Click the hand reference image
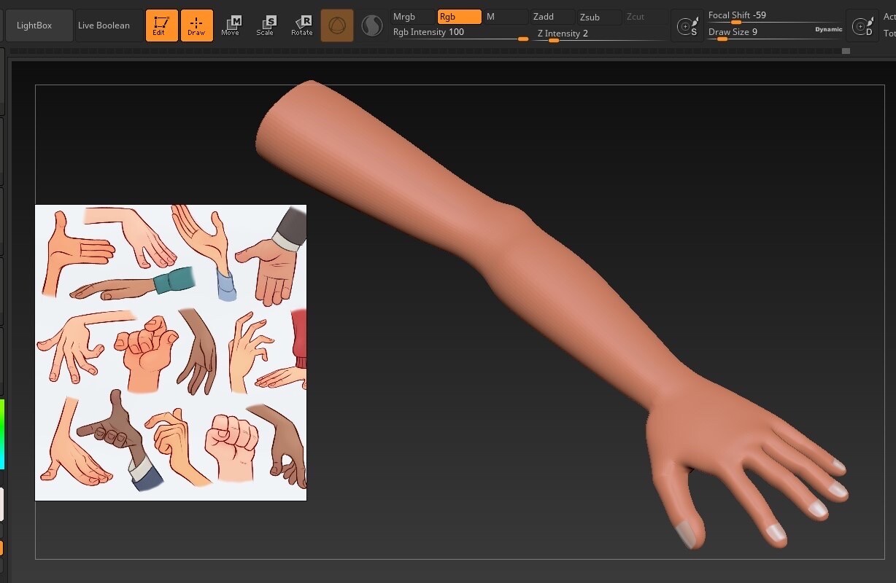This screenshot has height=583, width=896. tap(170, 352)
